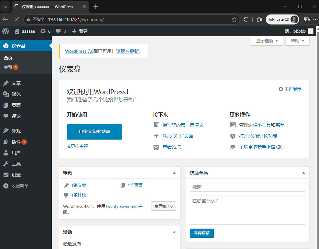Click the 查看站点 link

coord(171,147)
